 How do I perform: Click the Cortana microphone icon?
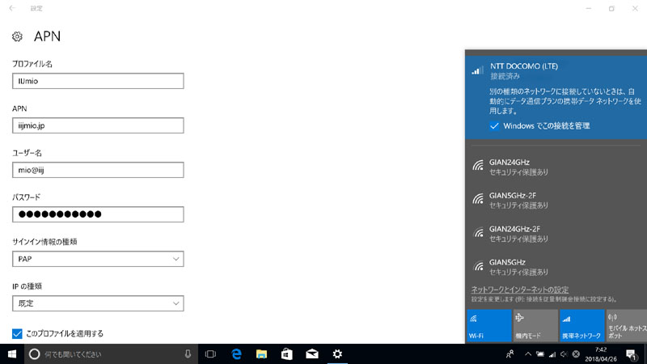tap(188, 354)
